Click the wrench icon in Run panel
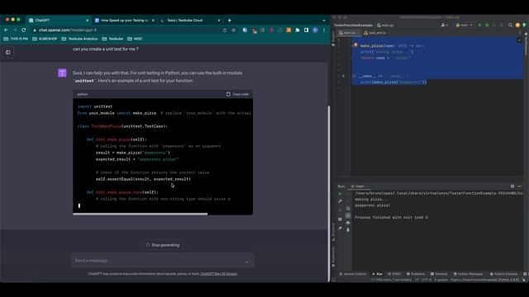The image size is (529, 297). [340, 201]
